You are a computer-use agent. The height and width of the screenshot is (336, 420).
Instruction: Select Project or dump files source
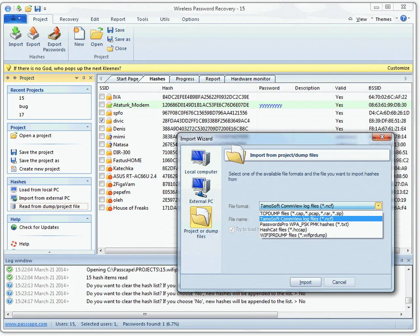(x=201, y=222)
